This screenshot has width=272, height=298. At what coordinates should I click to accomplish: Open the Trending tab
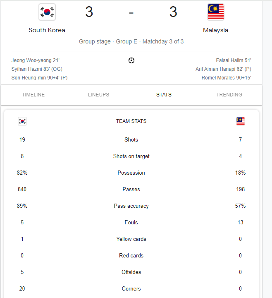(x=229, y=95)
